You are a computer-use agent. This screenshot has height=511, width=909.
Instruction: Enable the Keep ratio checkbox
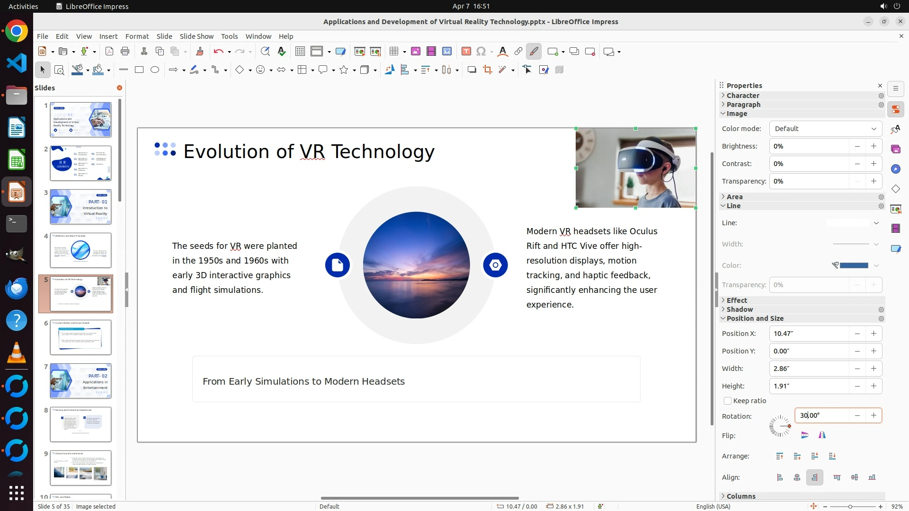point(728,401)
